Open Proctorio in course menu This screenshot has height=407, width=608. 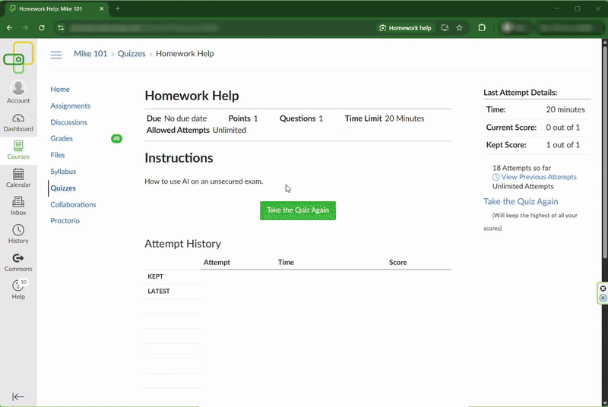pyautogui.click(x=65, y=221)
